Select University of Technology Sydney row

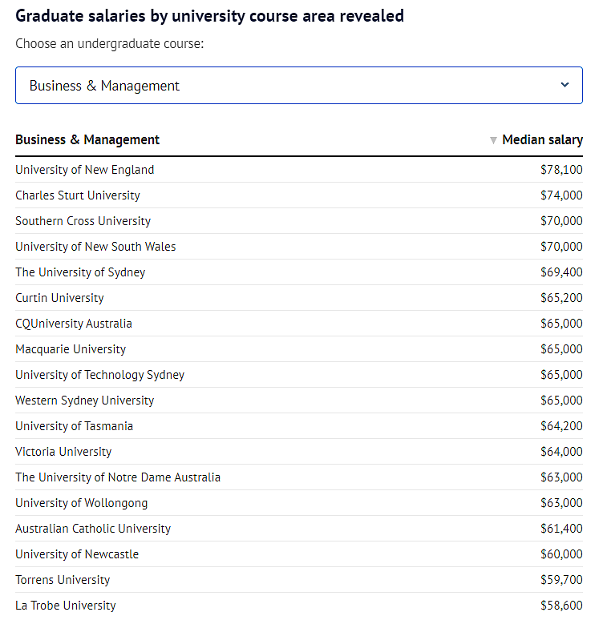click(x=299, y=375)
